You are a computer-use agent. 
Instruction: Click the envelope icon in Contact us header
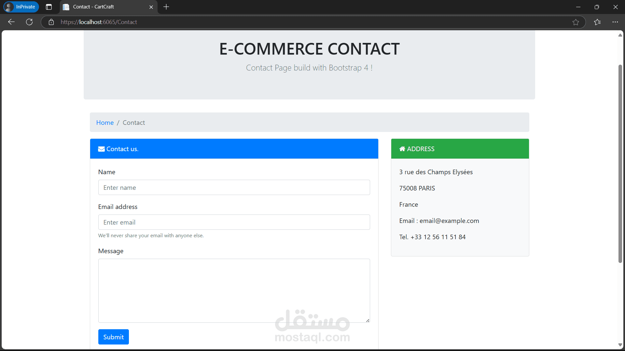click(x=101, y=149)
